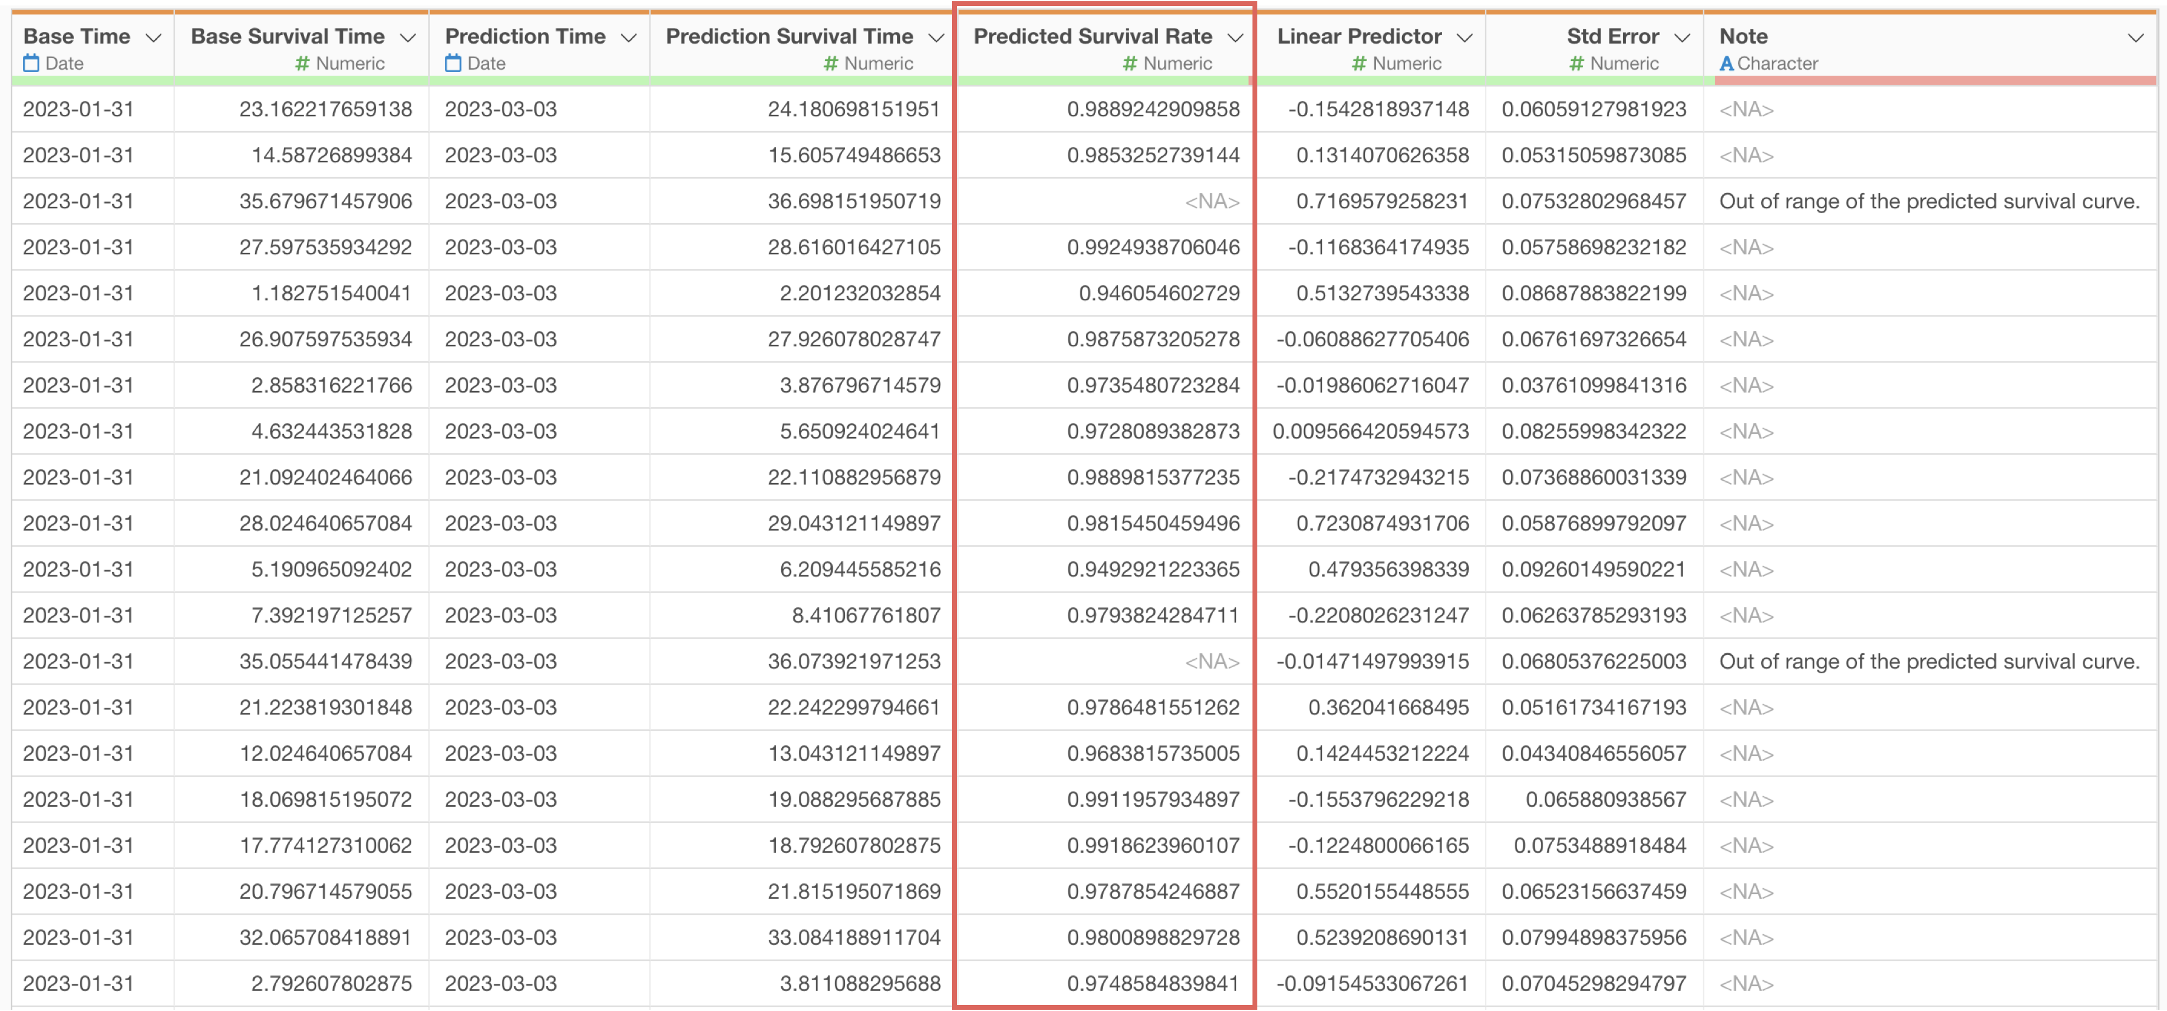This screenshot has height=1011, width=2167.
Task: Click Base Survival Time value 35.679671457906
Action: point(326,202)
